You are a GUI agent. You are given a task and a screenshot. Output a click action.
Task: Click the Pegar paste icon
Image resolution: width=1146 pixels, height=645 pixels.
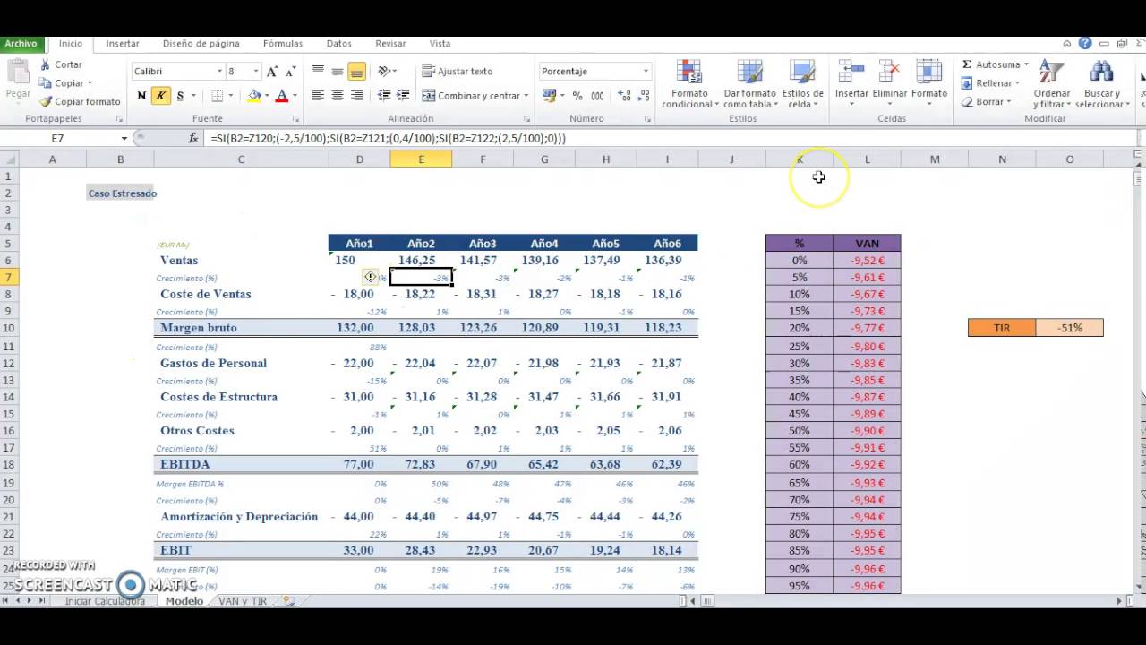(x=18, y=71)
